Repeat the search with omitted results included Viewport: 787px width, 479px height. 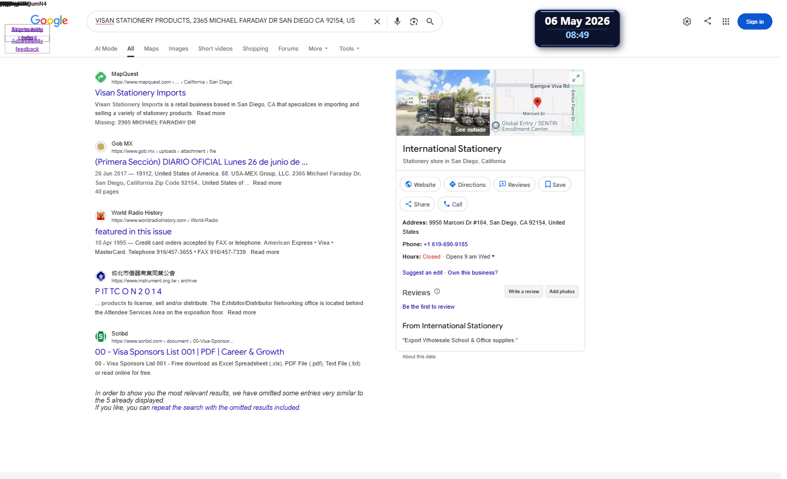pyautogui.click(x=225, y=408)
